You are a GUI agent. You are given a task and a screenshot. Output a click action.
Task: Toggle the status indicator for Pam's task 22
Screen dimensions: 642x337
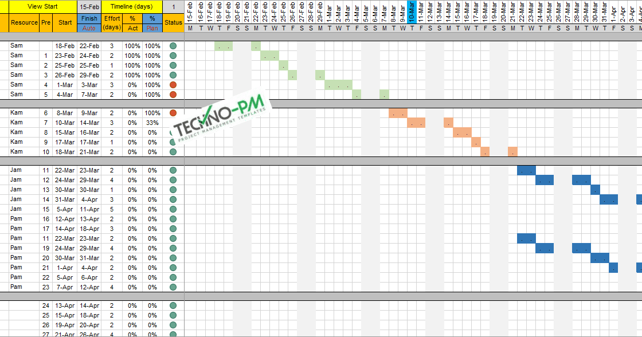pyautogui.click(x=173, y=277)
